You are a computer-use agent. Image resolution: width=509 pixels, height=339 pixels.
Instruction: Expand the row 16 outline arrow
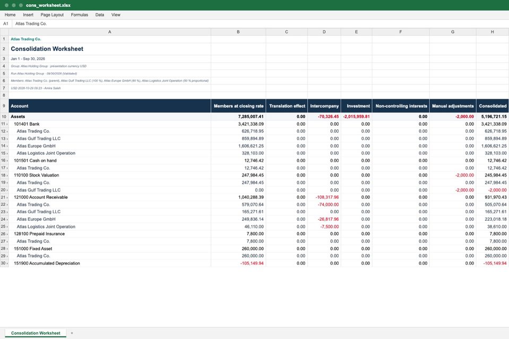click(x=7, y=161)
